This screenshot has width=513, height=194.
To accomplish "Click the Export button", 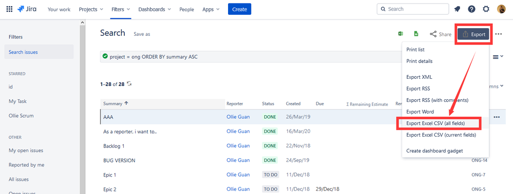I will point(473,34).
